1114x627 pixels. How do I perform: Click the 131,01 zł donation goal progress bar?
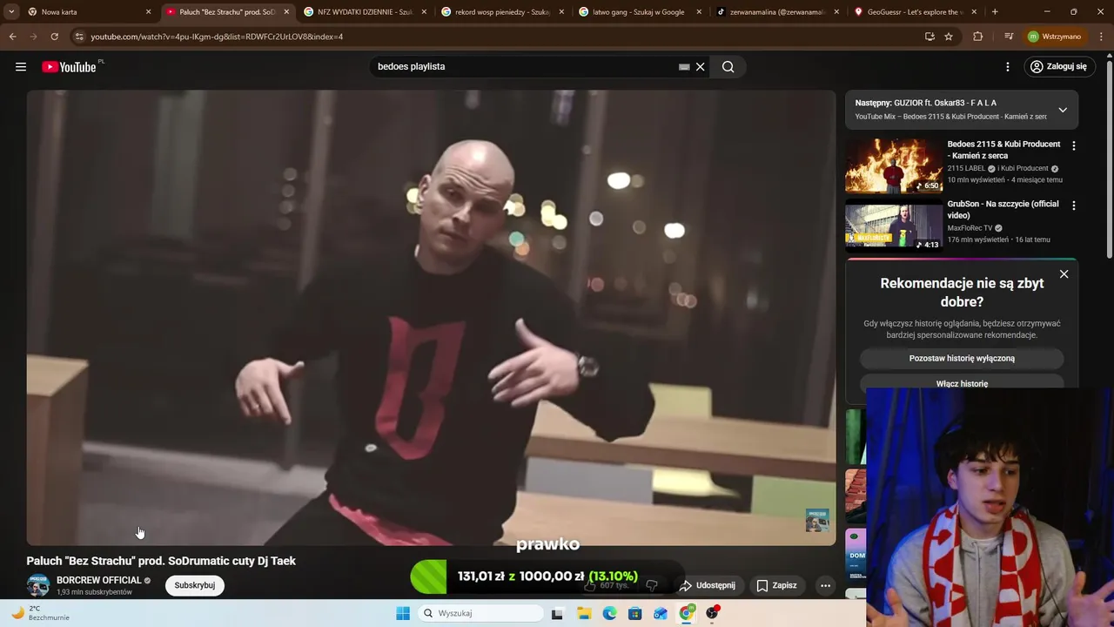point(547,576)
